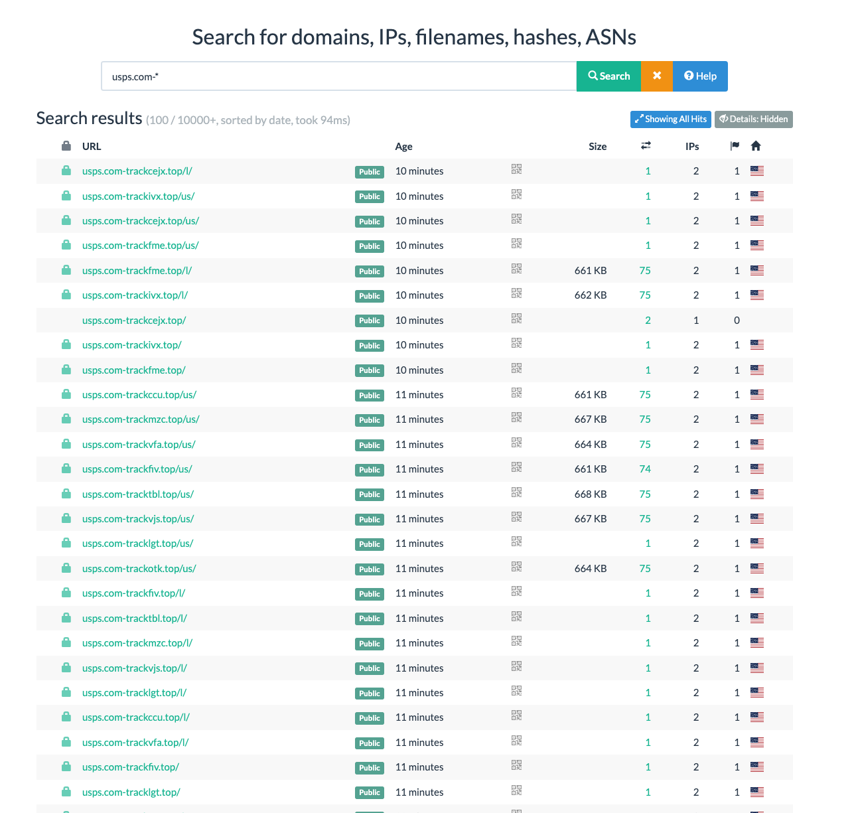Click the question mark icon on Help button
The width and height of the screenshot is (856, 813).
click(x=688, y=76)
